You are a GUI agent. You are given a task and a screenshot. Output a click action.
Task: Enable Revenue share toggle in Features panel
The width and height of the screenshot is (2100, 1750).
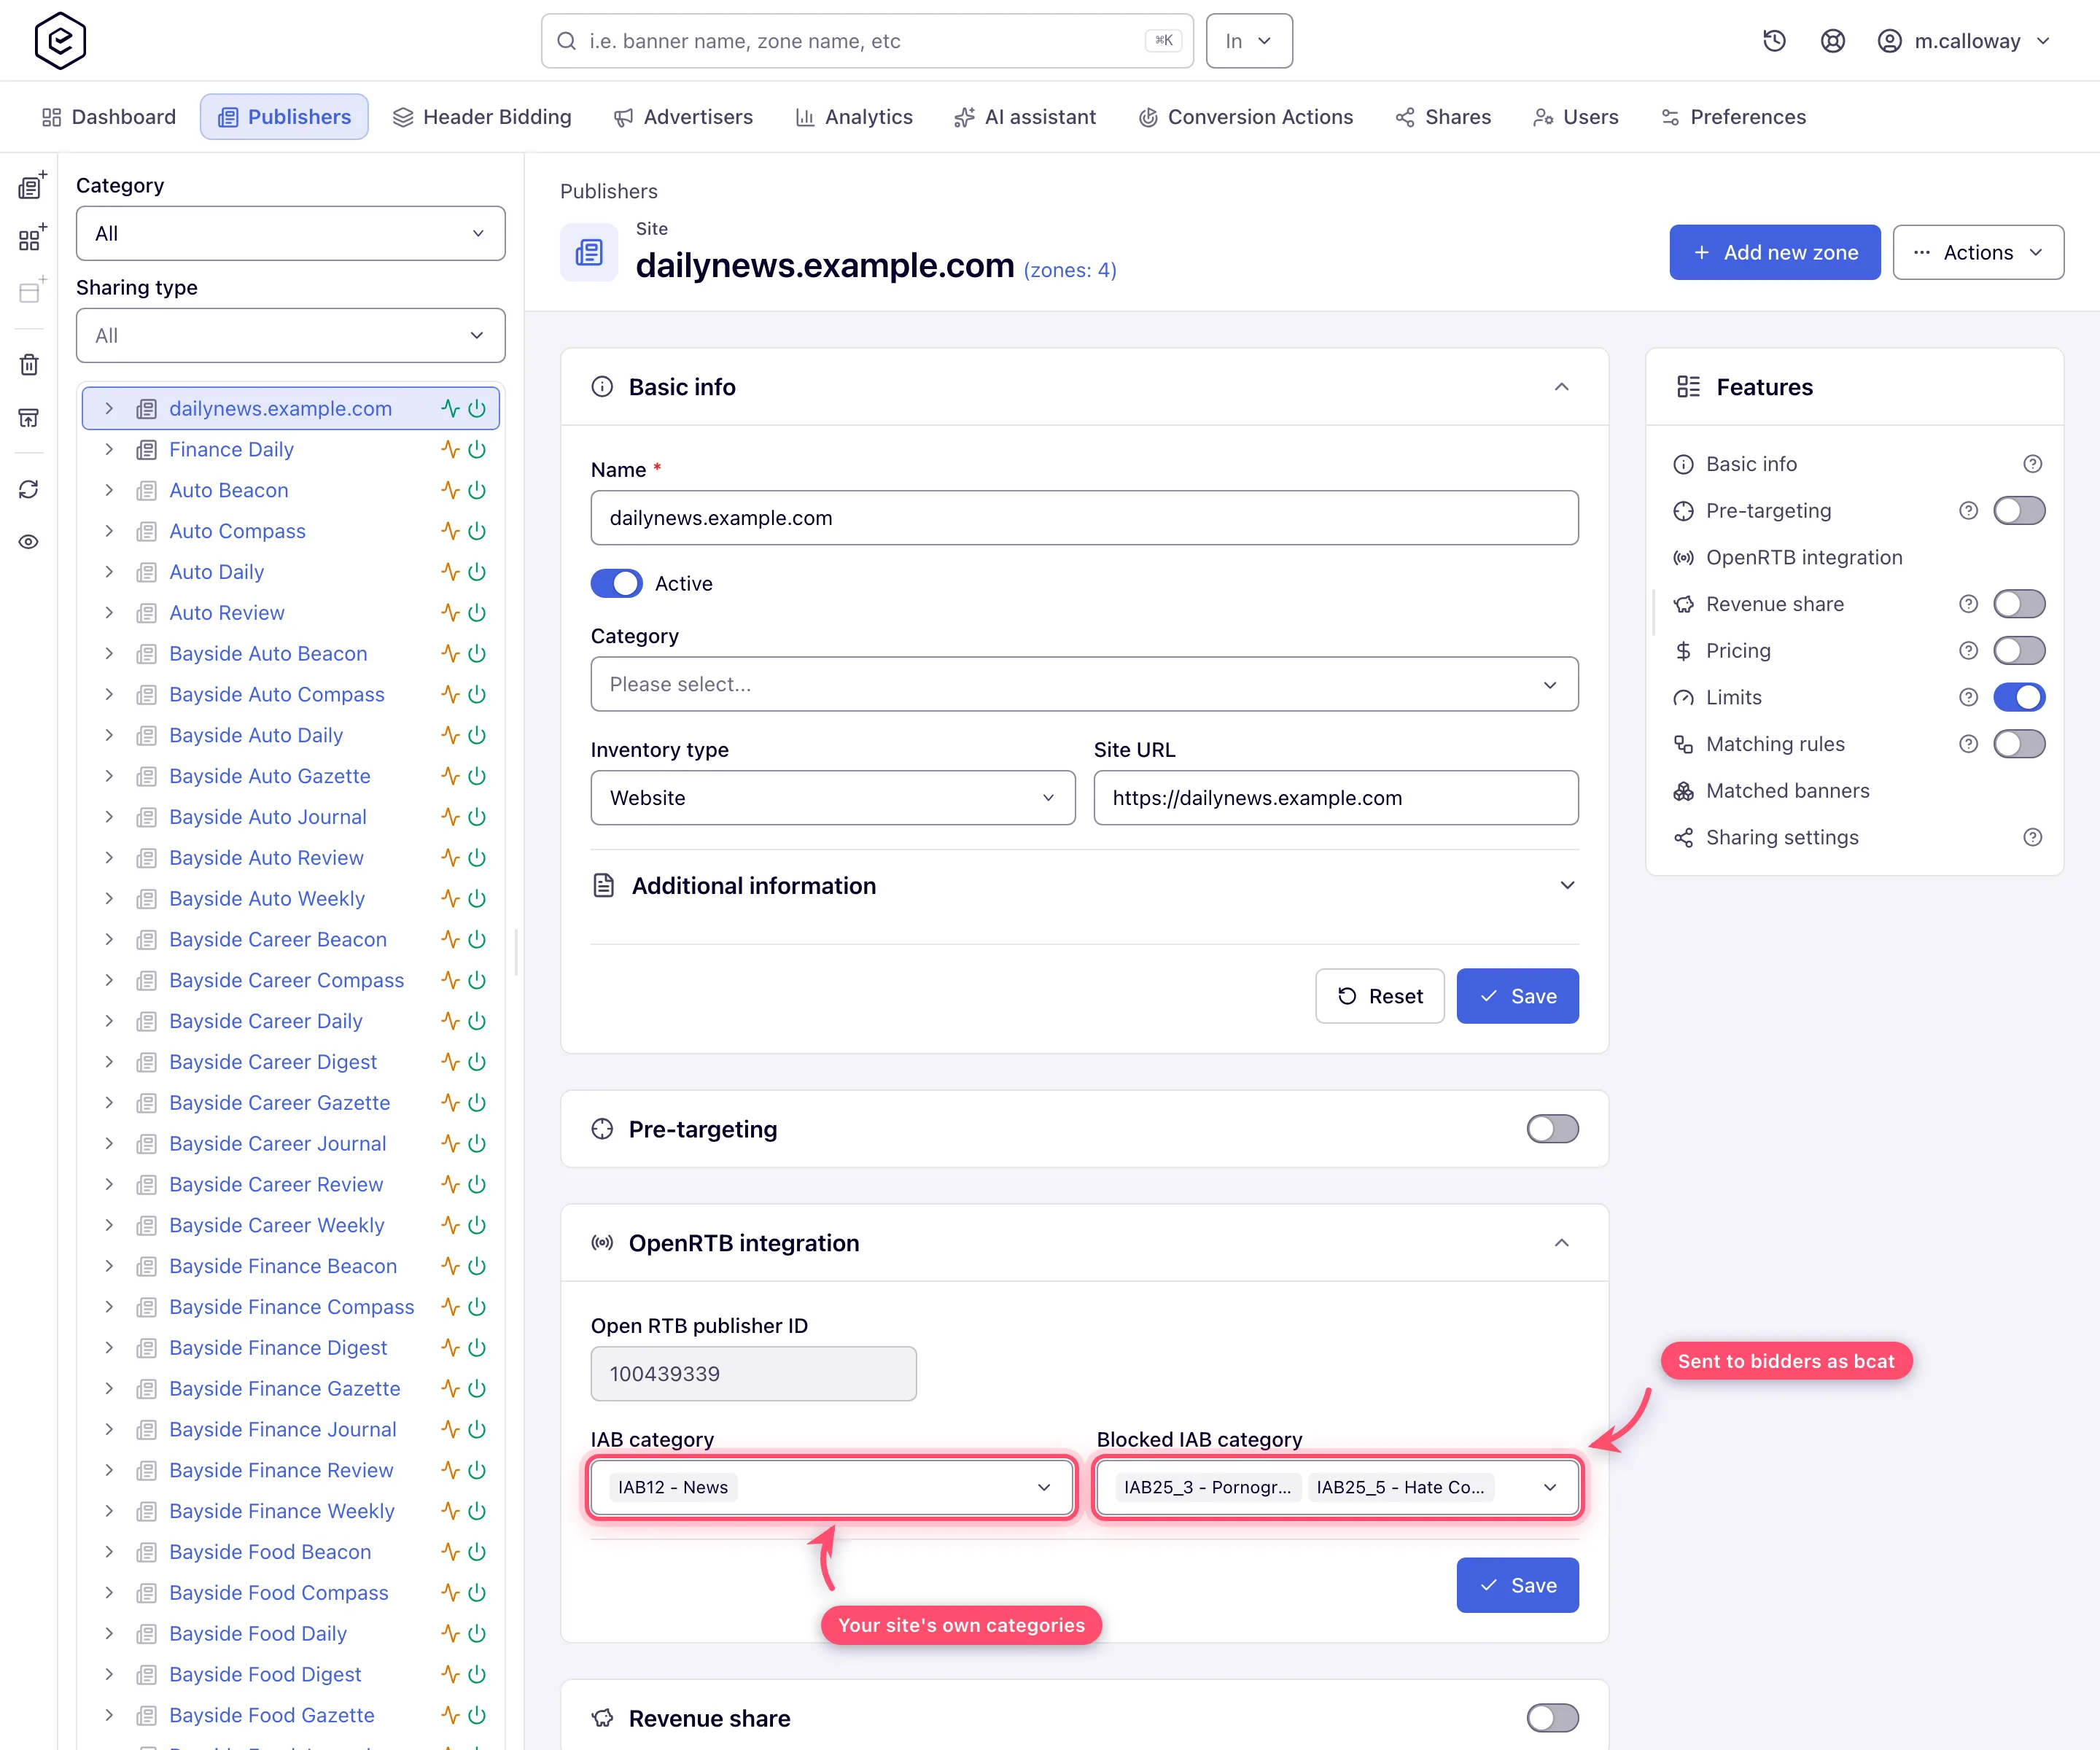coord(2019,604)
